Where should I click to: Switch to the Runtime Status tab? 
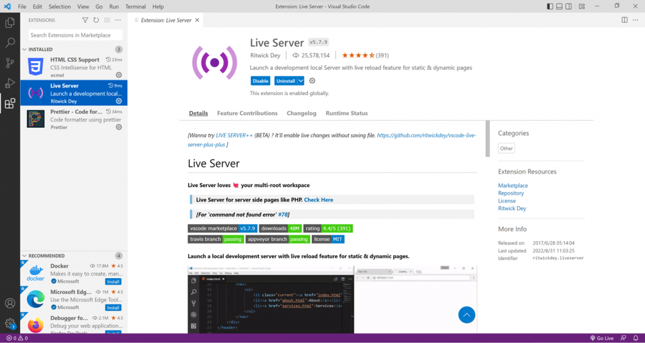click(x=347, y=113)
